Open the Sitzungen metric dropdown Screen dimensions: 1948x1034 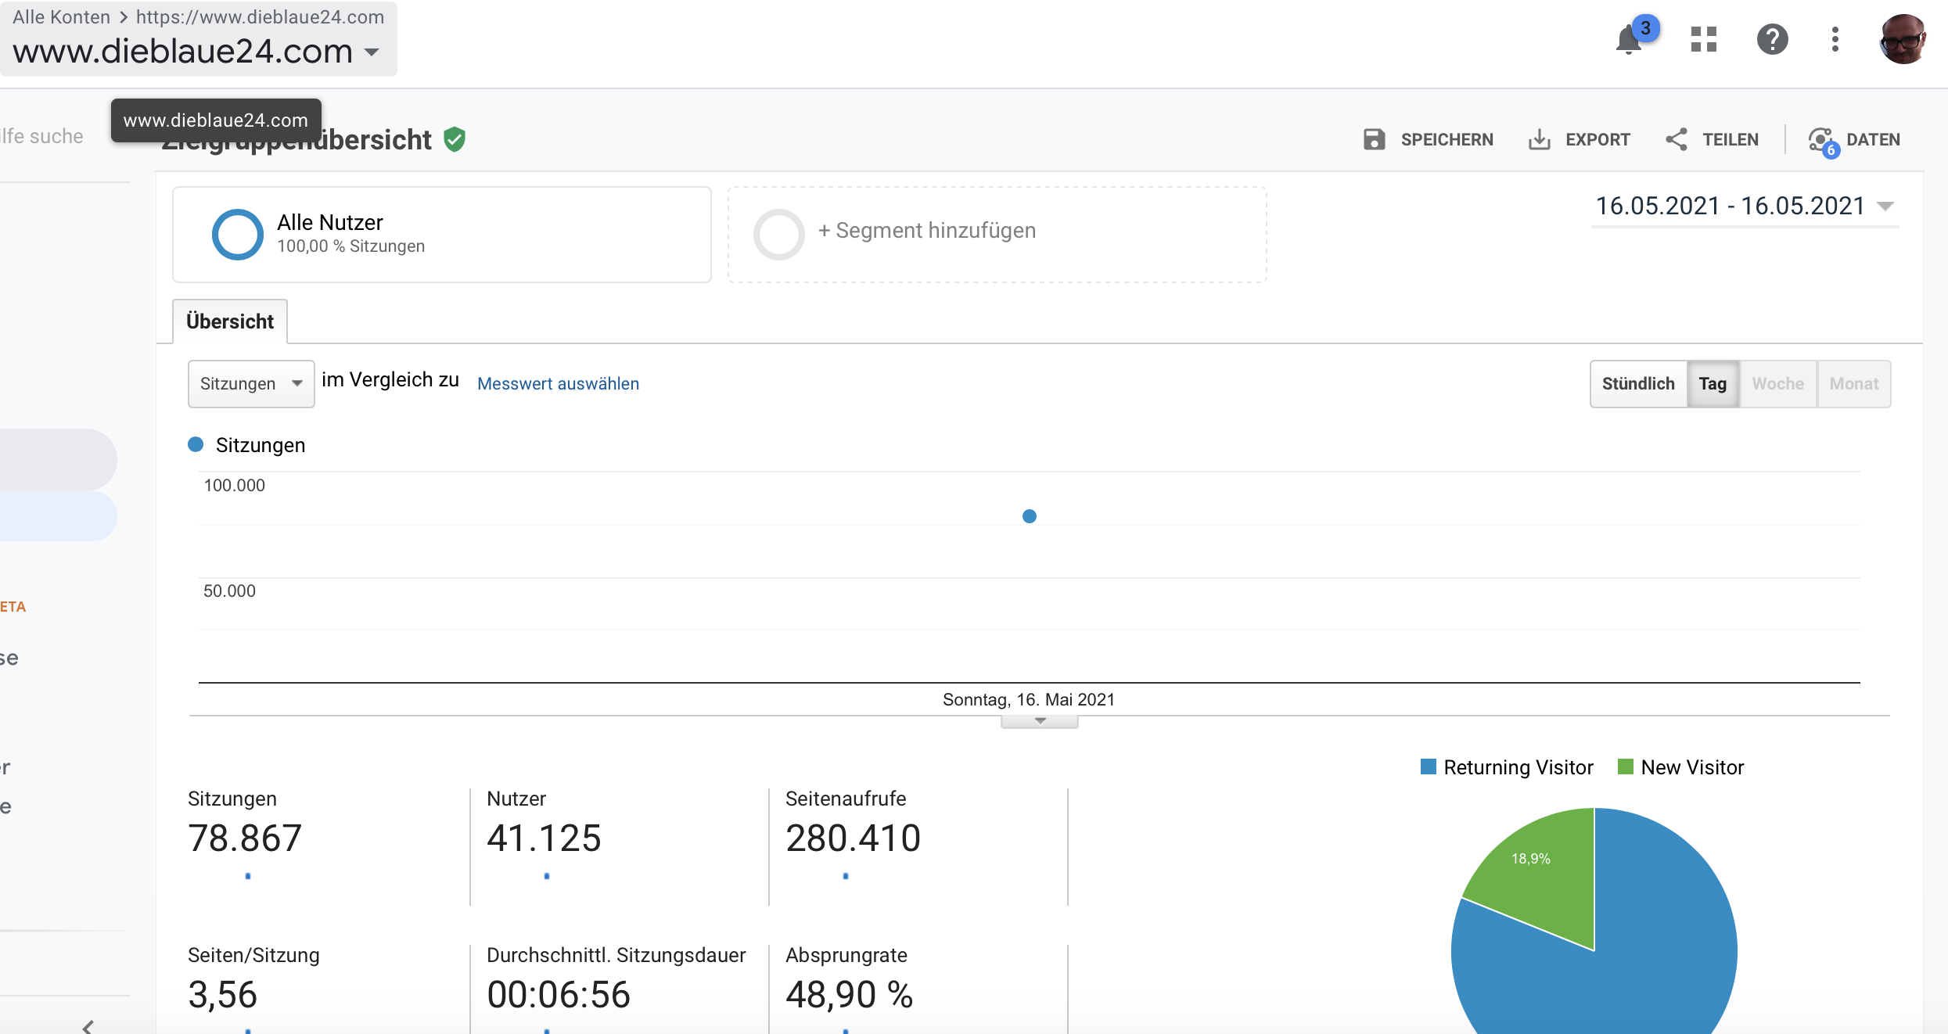coord(251,383)
